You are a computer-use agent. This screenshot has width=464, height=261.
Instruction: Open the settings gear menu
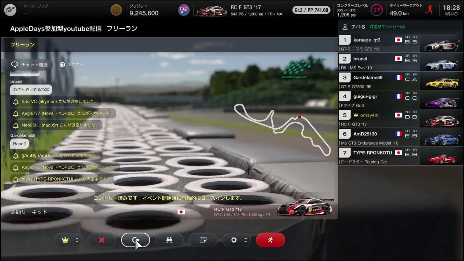point(237,240)
